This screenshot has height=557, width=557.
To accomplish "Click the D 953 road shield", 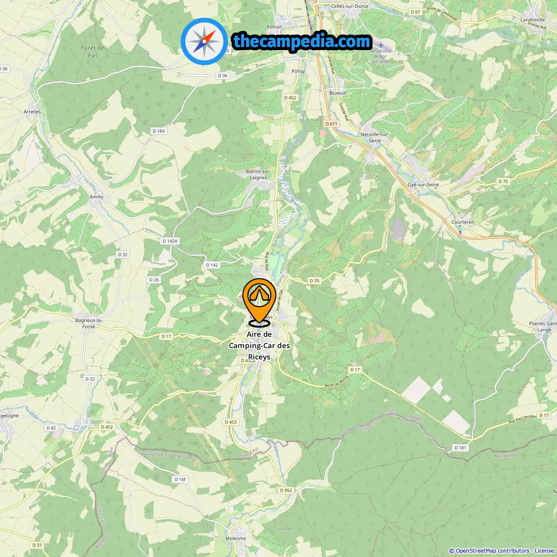I will click(x=286, y=490).
